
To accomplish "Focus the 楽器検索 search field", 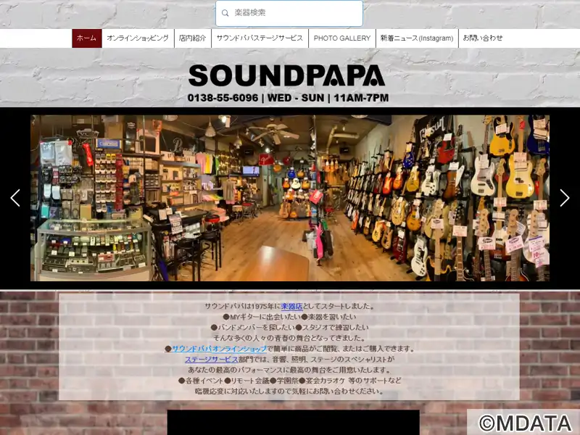I will pyautogui.click(x=289, y=13).
